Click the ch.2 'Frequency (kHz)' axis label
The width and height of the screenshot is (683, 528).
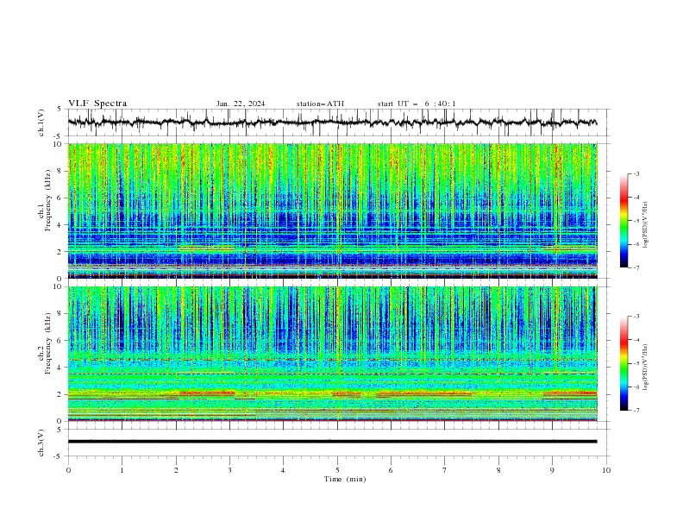tap(48, 343)
